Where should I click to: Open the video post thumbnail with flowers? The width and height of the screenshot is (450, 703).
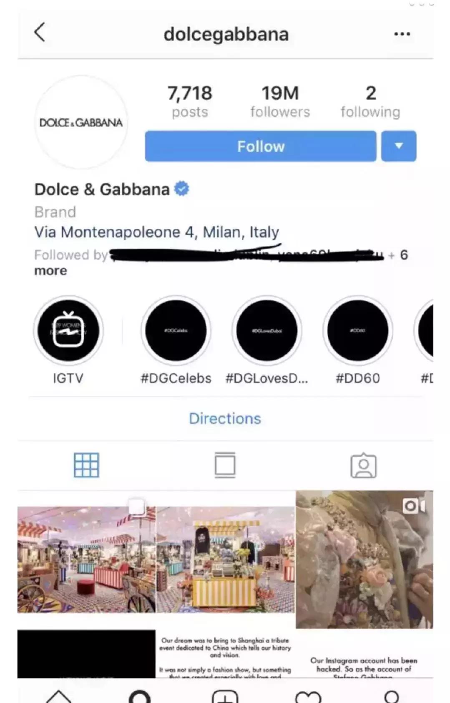click(365, 559)
